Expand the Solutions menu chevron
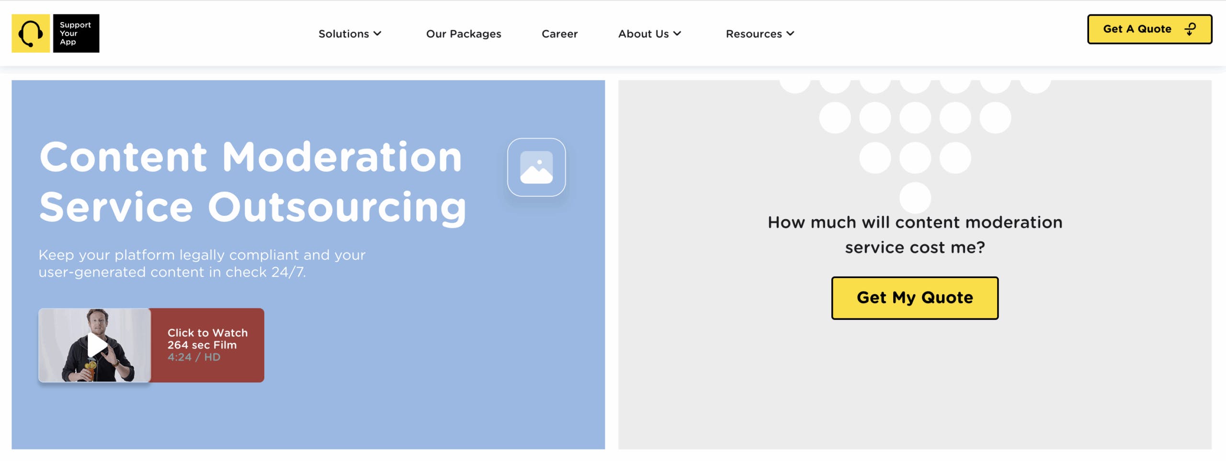 [x=377, y=34]
